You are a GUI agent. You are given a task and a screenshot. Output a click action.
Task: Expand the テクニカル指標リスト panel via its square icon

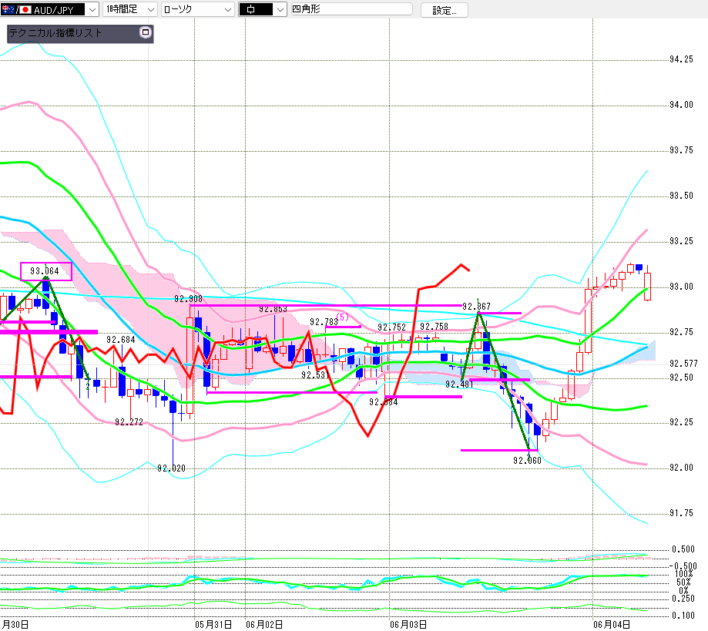coord(145,32)
